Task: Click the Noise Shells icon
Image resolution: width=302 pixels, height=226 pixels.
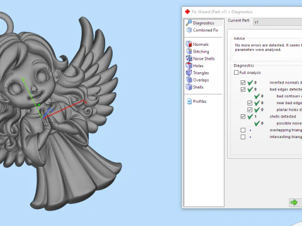Action: pos(189,58)
